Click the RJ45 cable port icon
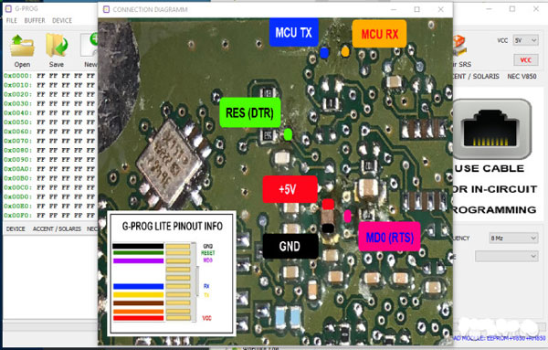The height and width of the screenshot is (350, 548). tap(492, 130)
